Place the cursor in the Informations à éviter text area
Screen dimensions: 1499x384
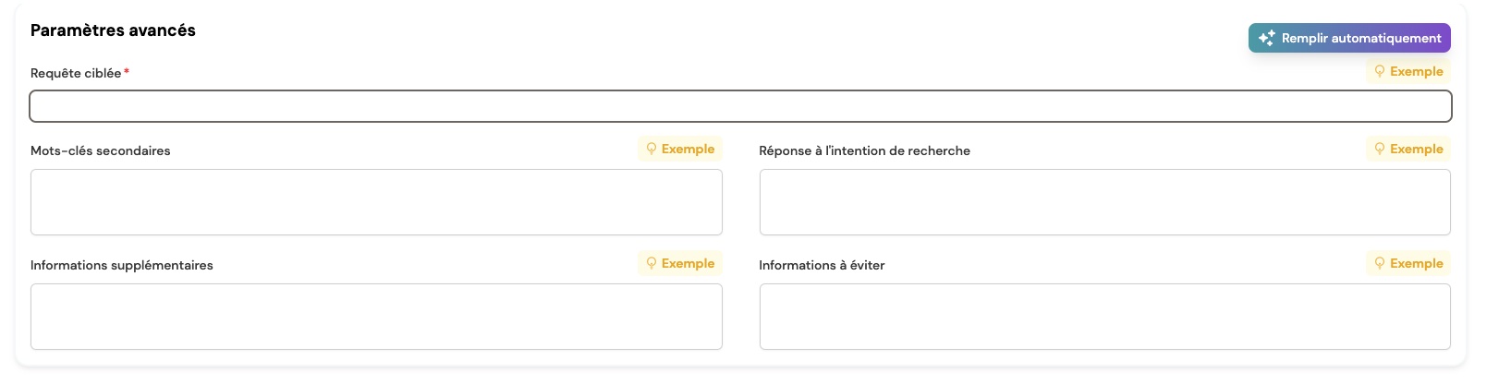[1105, 317]
